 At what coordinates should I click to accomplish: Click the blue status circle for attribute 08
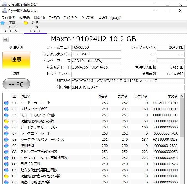click(6, 140)
